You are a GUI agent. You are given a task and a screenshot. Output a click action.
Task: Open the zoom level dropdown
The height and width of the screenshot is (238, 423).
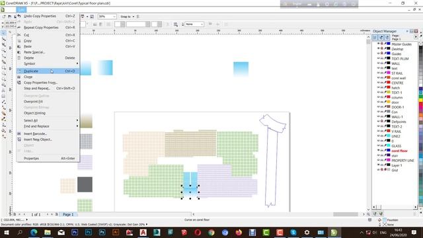[x=114, y=17]
